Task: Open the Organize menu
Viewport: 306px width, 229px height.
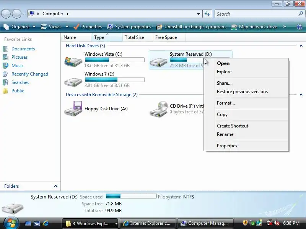Action: coord(20,27)
